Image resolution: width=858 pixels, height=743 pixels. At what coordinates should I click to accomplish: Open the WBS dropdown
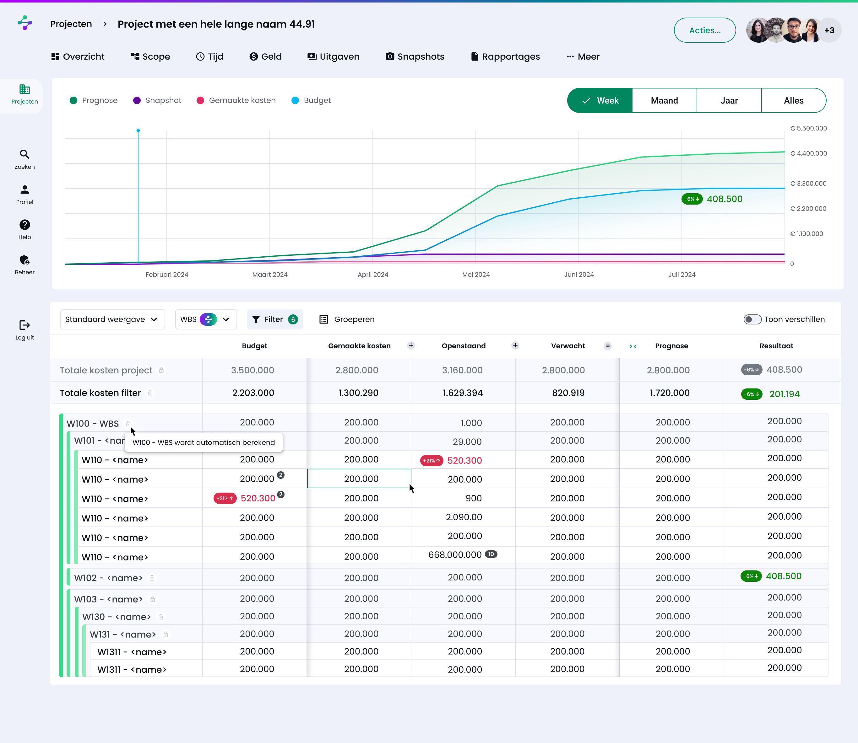click(x=206, y=319)
